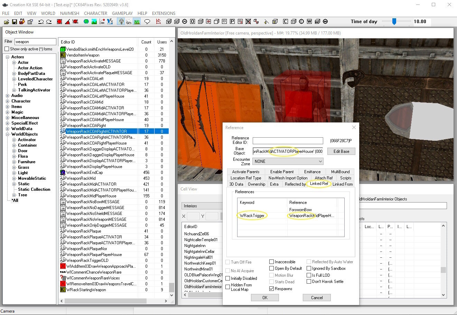457x315 pixels.
Task: Toggle the light bulb brightness icon
Action: click(x=121, y=22)
